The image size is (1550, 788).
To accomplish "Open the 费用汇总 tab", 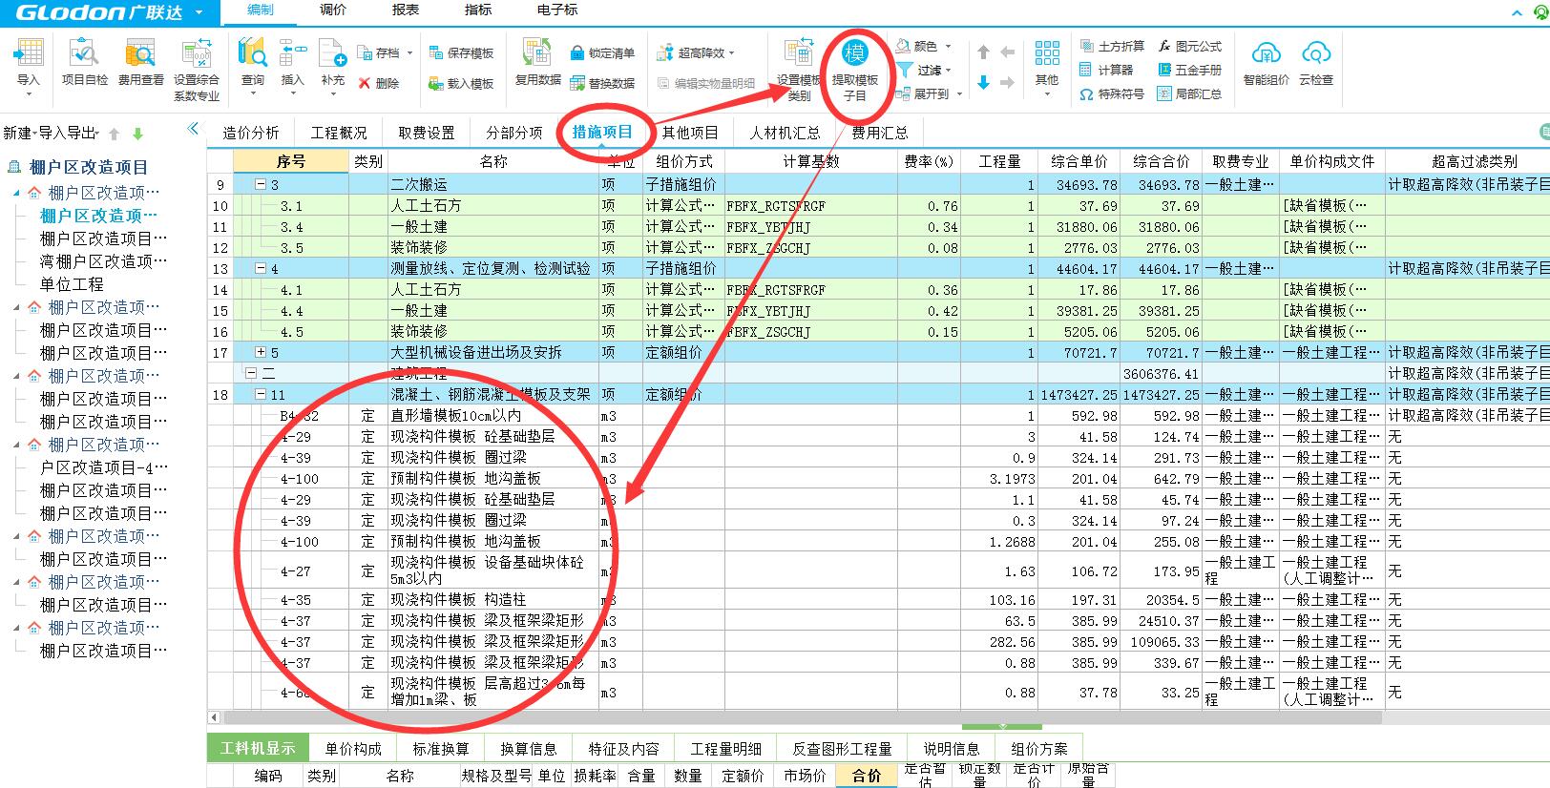I will tap(880, 133).
